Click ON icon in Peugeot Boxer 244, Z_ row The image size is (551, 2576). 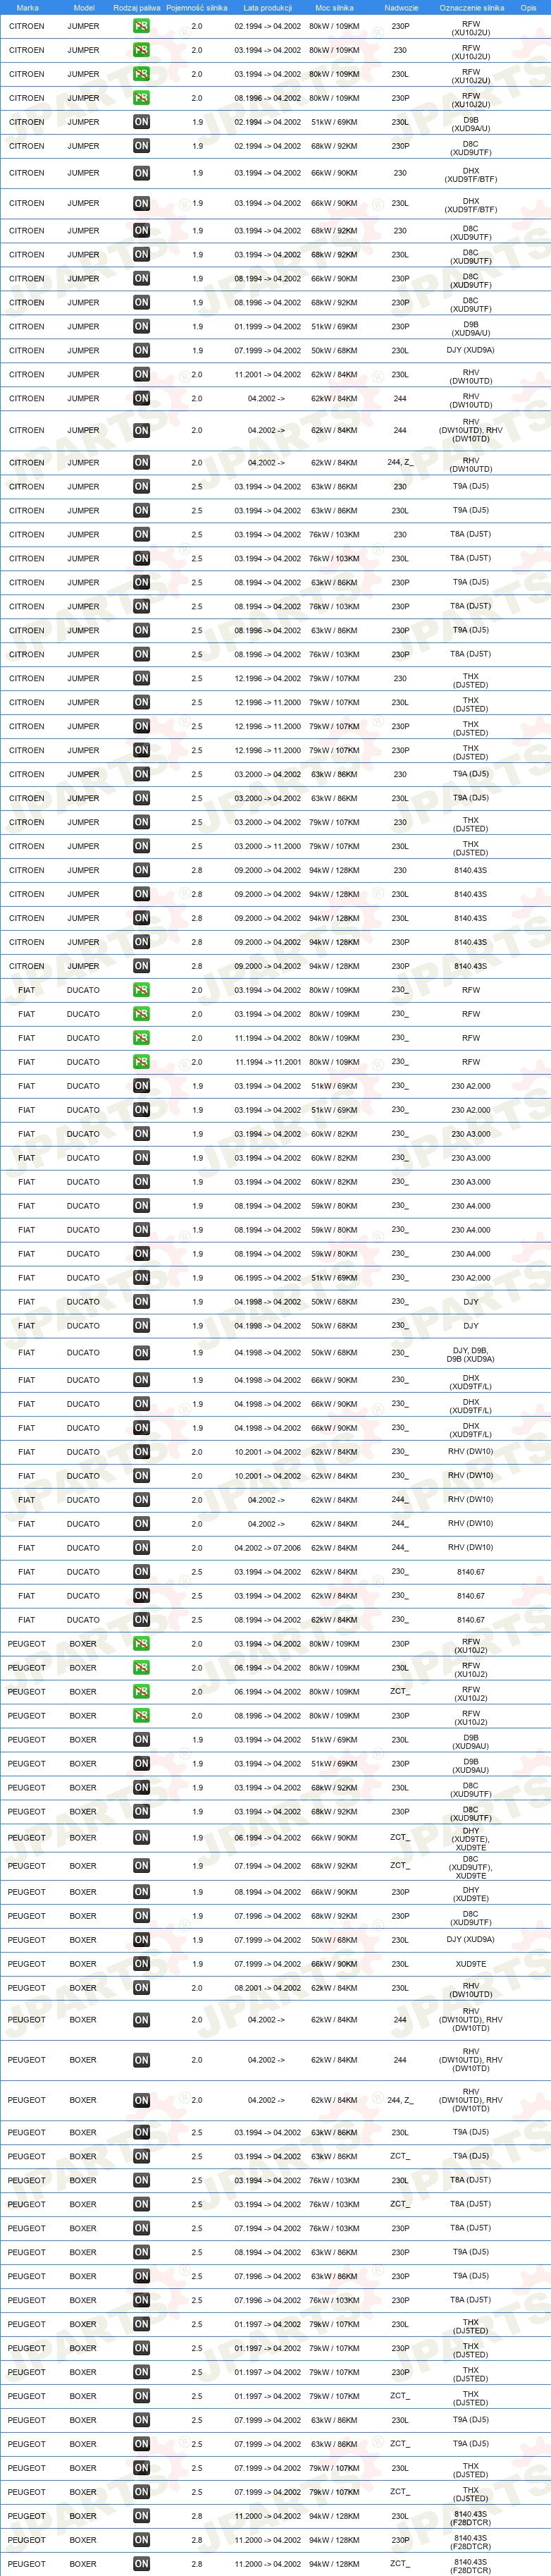pyautogui.click(x=141, y=2101)
